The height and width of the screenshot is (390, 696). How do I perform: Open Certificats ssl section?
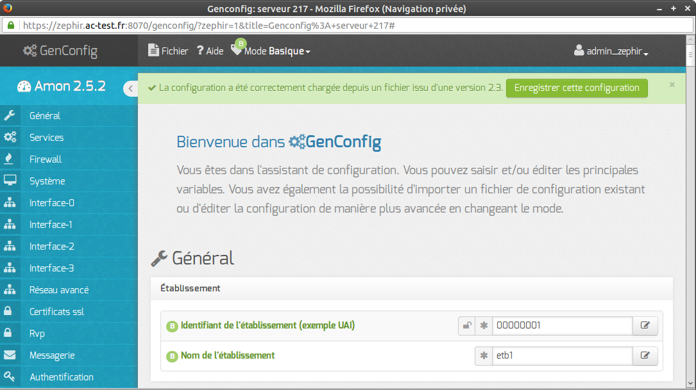69,311
